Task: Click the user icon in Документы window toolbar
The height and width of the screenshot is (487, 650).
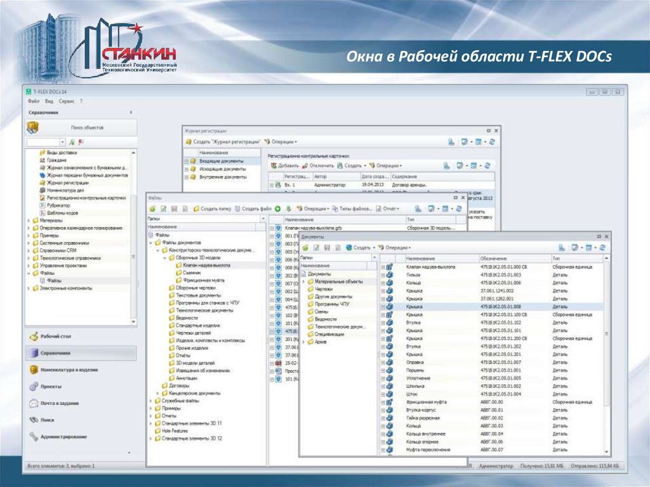Action: pyautogui.click(x=561, y=248)
